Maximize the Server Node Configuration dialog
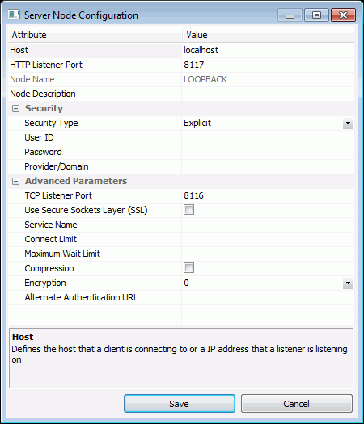364x424 pixels. (x=316, y=15)
